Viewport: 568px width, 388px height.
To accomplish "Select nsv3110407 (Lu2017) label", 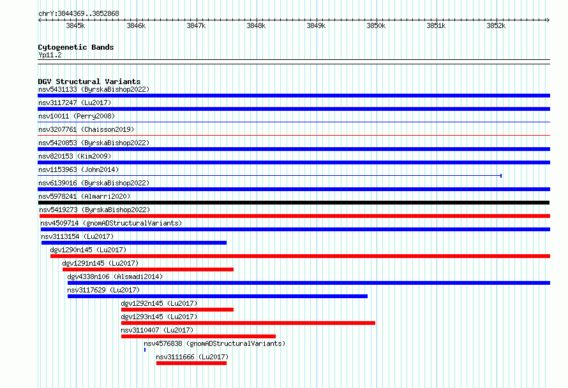I will (x=157, y=330).
